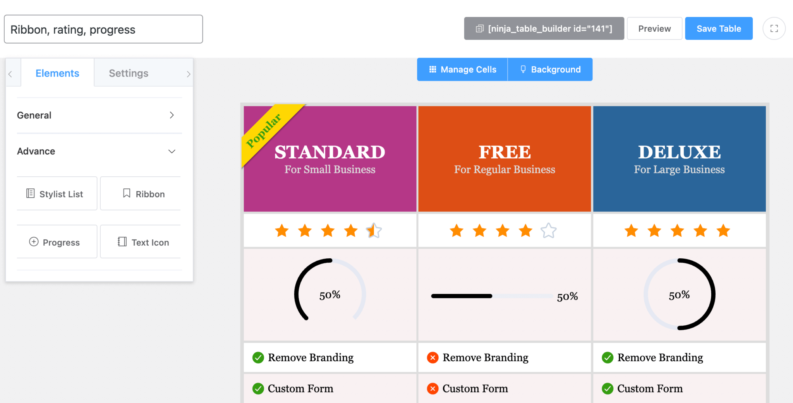Click red cross beside Free's Remove Branding
The height and width of the screenshot is (403, 793).
[x=433, y=358]
